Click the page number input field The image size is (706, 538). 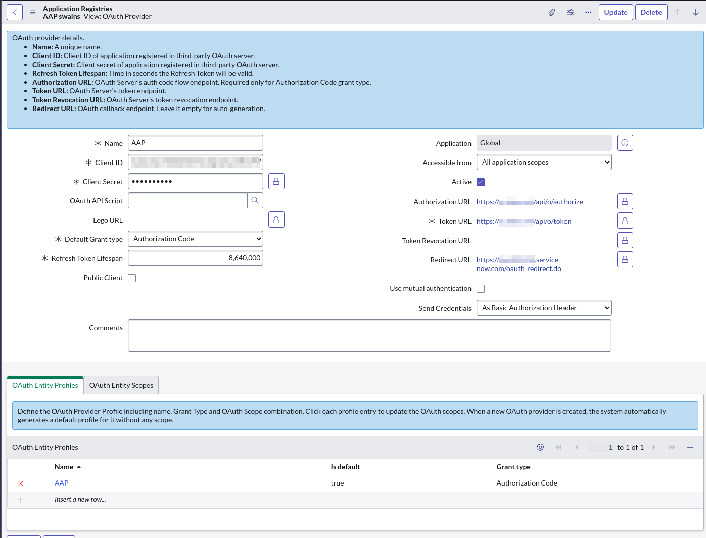[x=601, y=447]
